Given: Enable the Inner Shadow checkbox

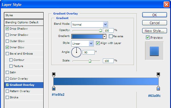Looking at the screenshot, I should 7,35.
